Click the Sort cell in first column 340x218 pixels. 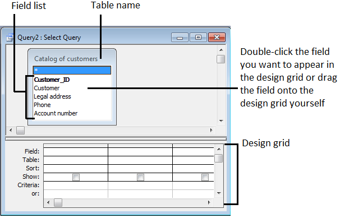click(x=76, y=169)
